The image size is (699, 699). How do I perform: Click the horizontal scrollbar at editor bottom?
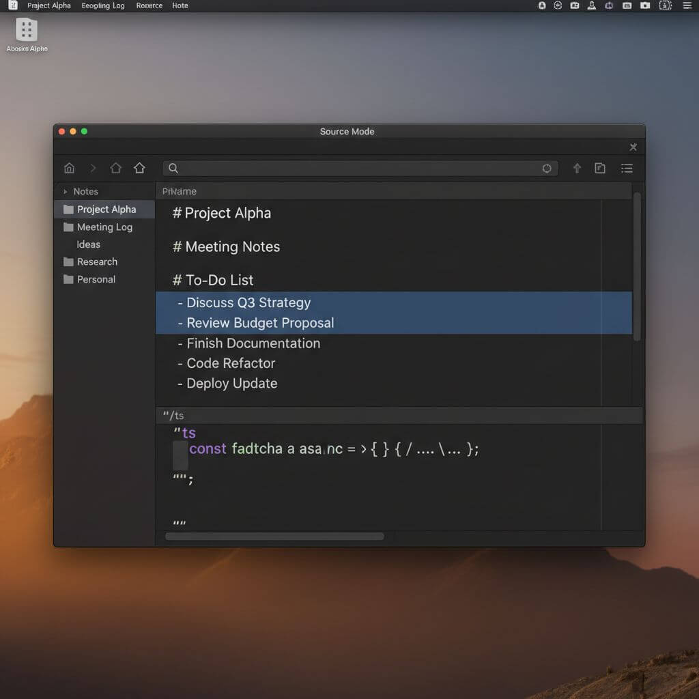point(274,537)
